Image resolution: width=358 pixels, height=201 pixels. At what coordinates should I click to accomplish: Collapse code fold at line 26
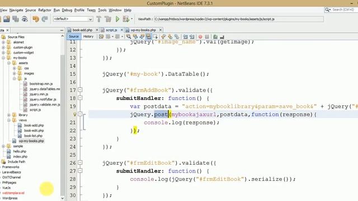coord(80,162)
